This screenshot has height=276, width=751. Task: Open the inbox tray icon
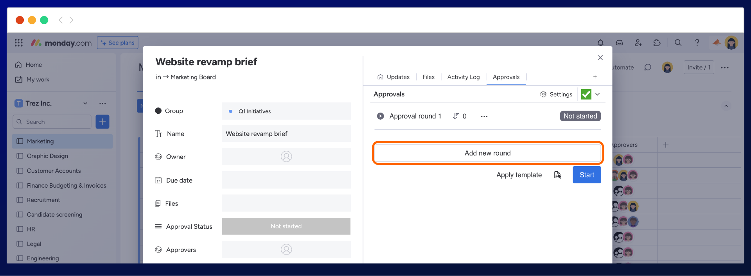[x=619, y=43]
